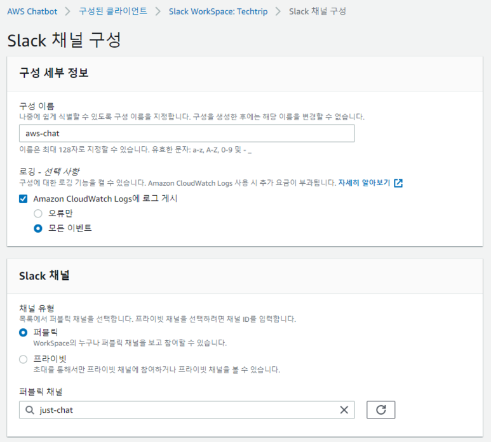Choose the 퍼블릭 channel type

pos(23,332)
